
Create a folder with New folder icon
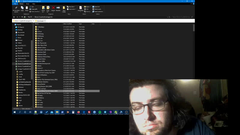point(64,8)
